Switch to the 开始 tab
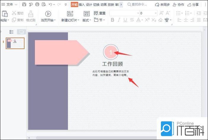 coord(74,4)
